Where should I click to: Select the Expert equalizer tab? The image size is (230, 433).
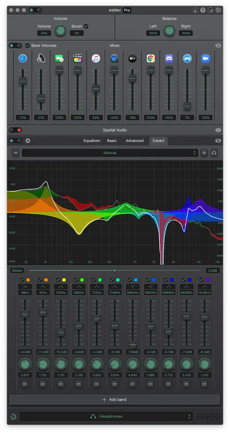pos(158,140)
